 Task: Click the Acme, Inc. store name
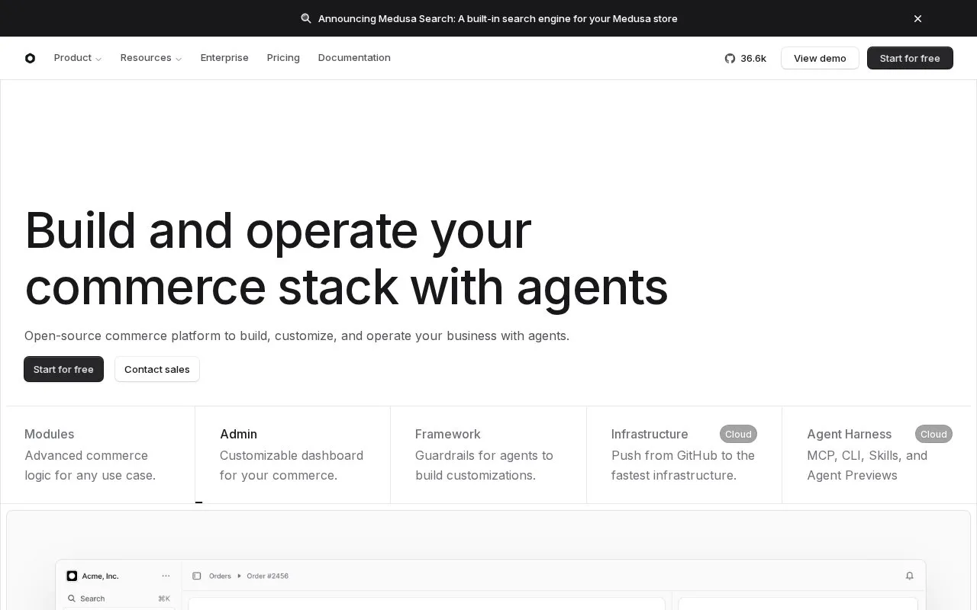[x=100, y=576]
